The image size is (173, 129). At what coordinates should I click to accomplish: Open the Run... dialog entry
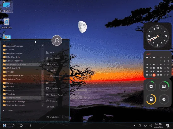[51, 106]
